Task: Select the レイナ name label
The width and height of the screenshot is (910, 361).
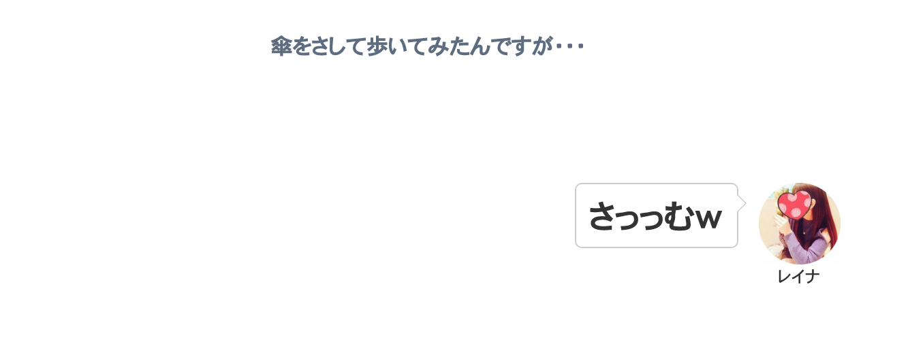Action: click(798, 276)
